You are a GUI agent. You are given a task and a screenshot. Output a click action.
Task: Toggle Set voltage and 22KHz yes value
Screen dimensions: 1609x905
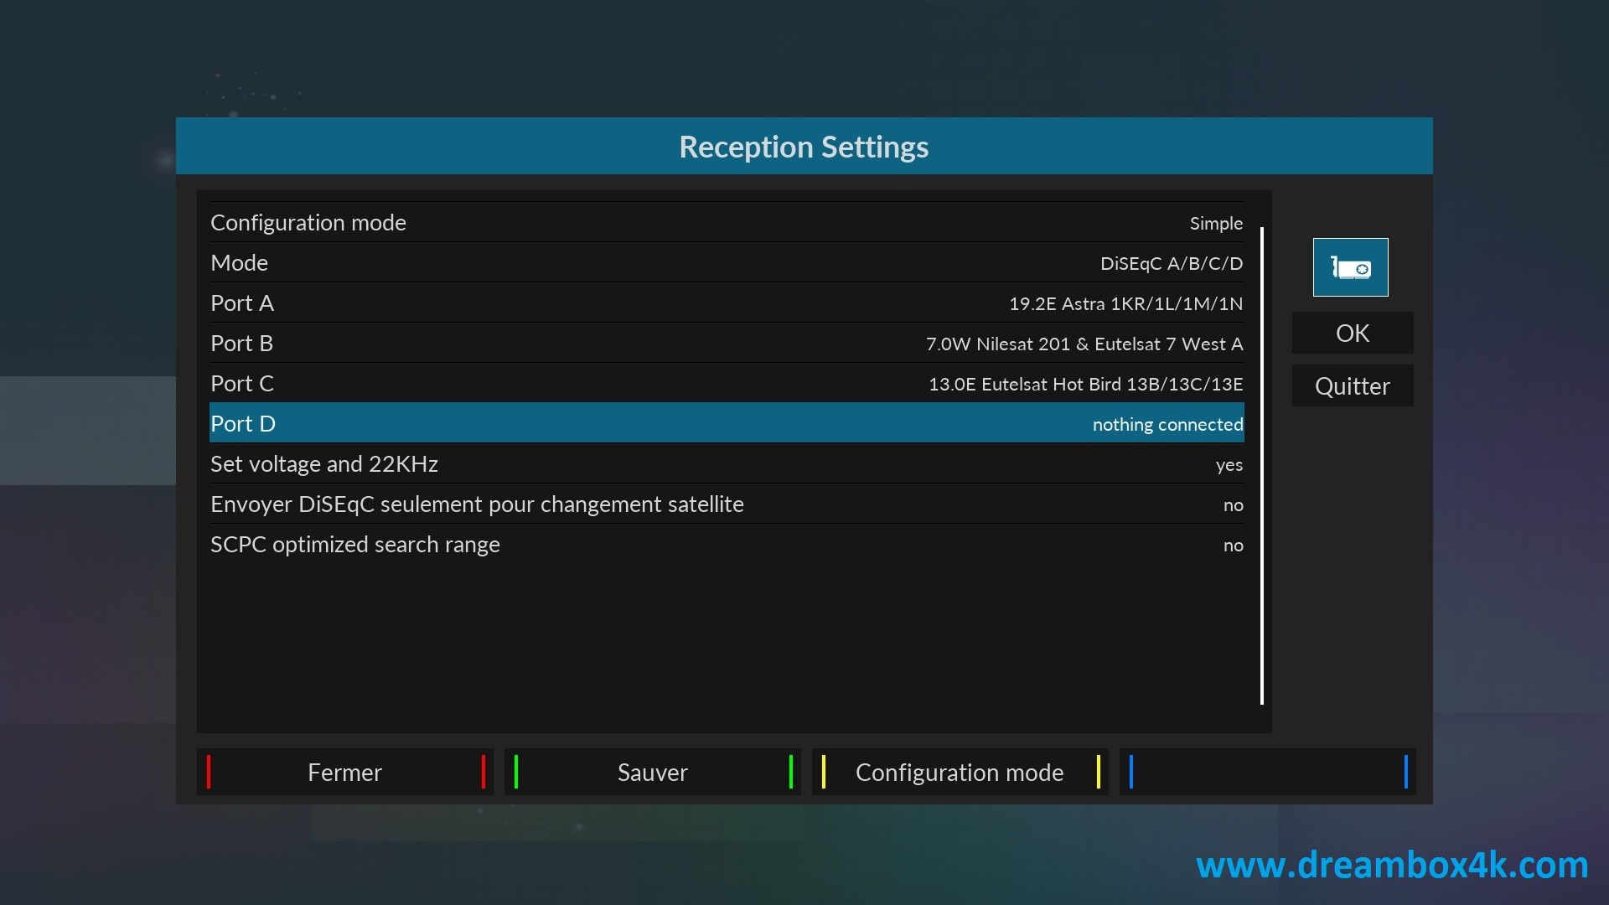pyautogui.click(x=1229, y=465)
